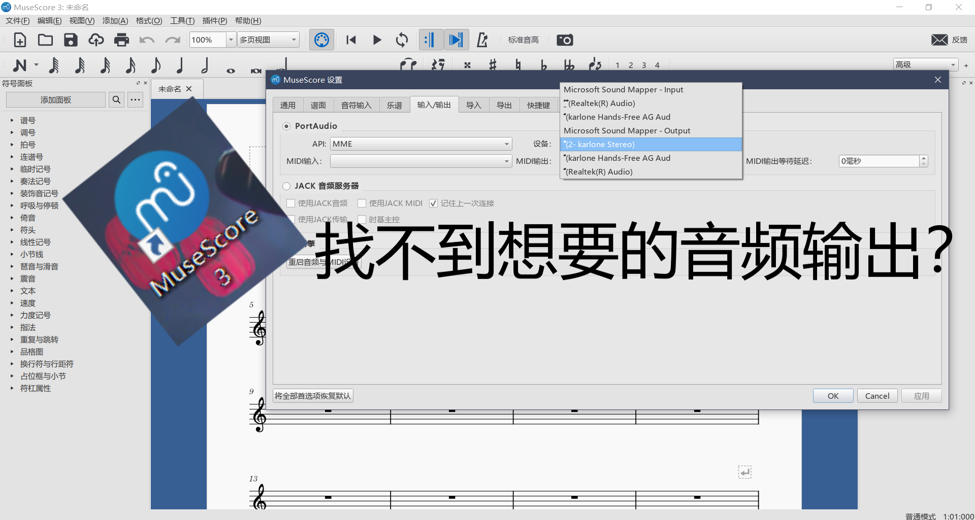Enable note input mode N icon
The image size is (975, 520).
(x=20, y=65)
